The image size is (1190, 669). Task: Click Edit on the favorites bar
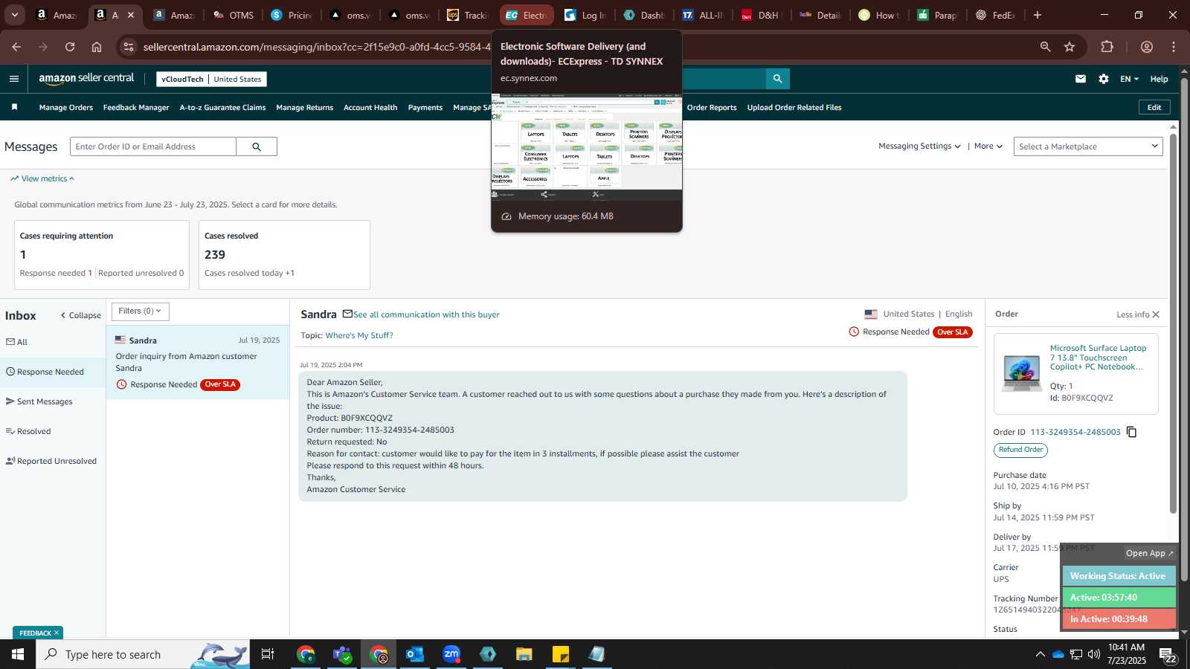tap(1154, 107)
